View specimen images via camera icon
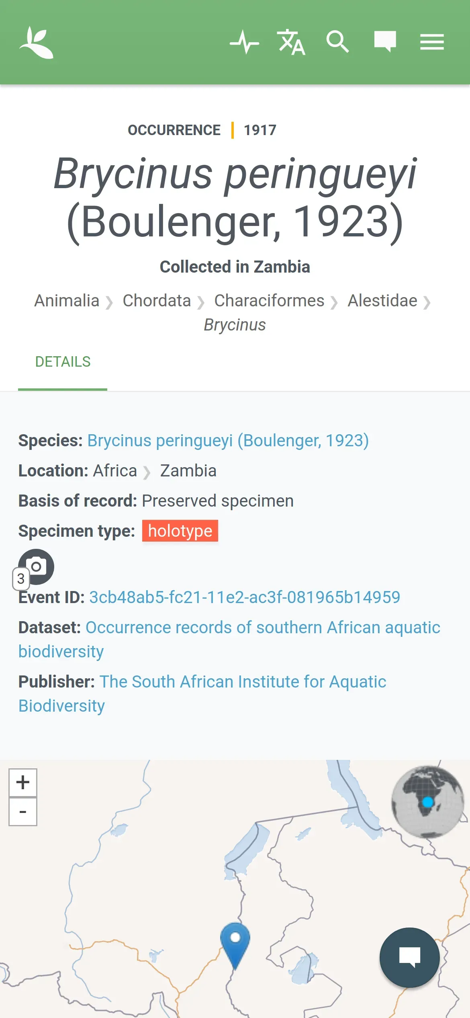The image size is (470, 1018). click(x=36, y=566)
